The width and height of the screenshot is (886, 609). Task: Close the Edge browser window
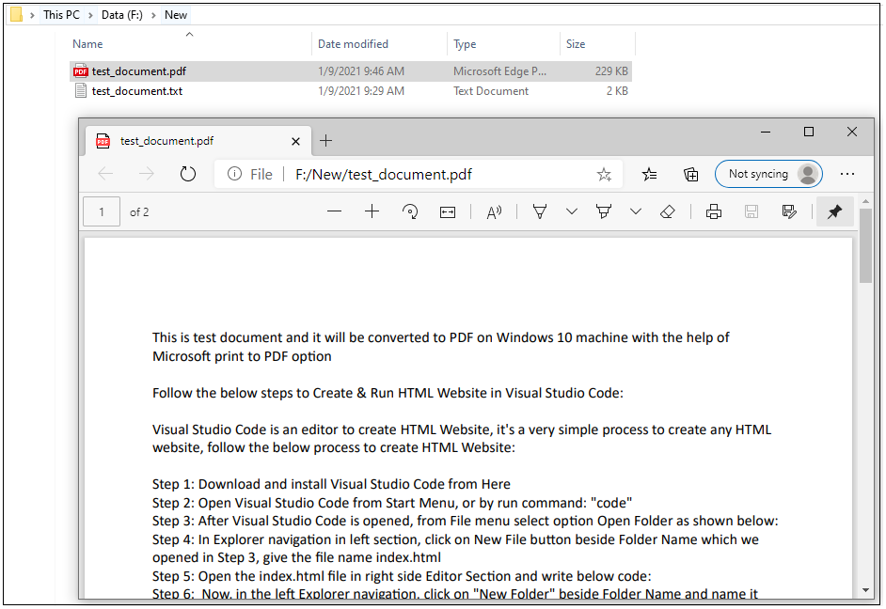click(x=852, y=132)
